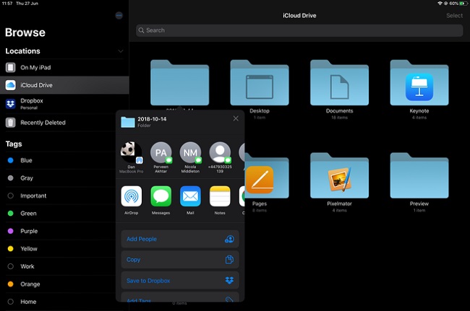Select the Green tag color dot
Viewport: 470px width, 311px height.
tap(11, 214)
